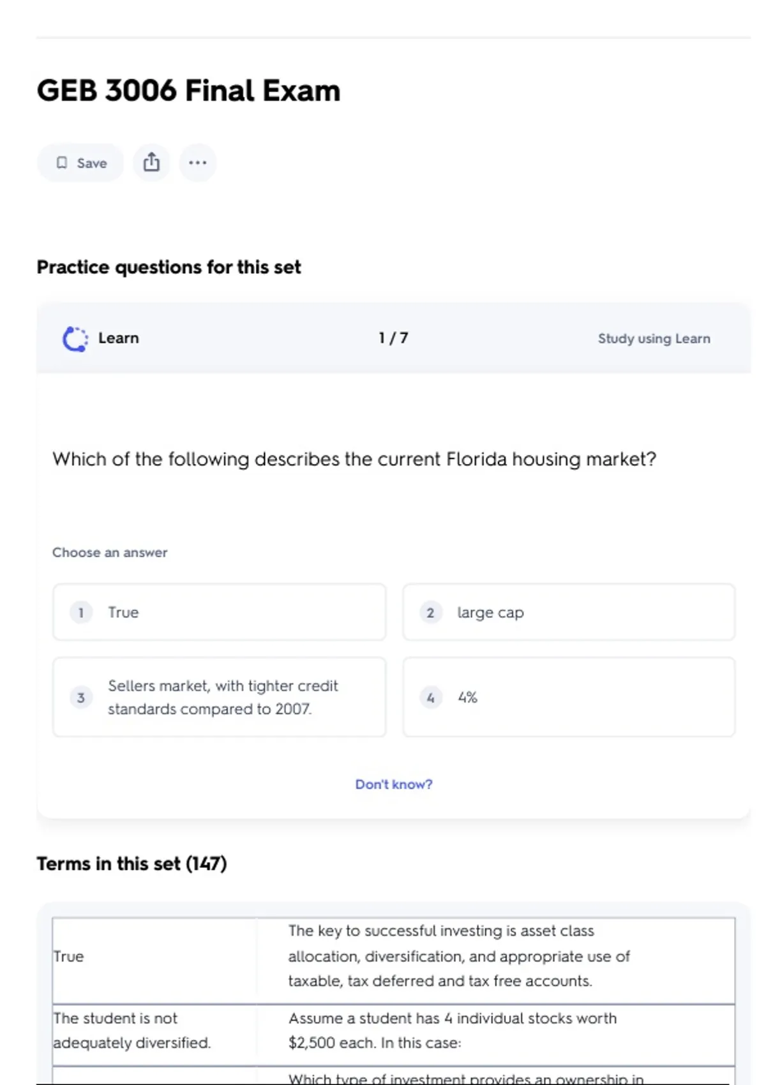Click the number 3 answer badge
Viewport: 766px width, 1085px height.
click(81, 698)
